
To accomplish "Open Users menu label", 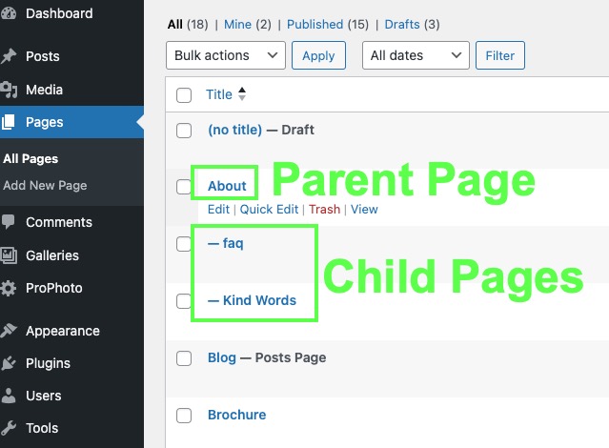I will pos(44,396).
